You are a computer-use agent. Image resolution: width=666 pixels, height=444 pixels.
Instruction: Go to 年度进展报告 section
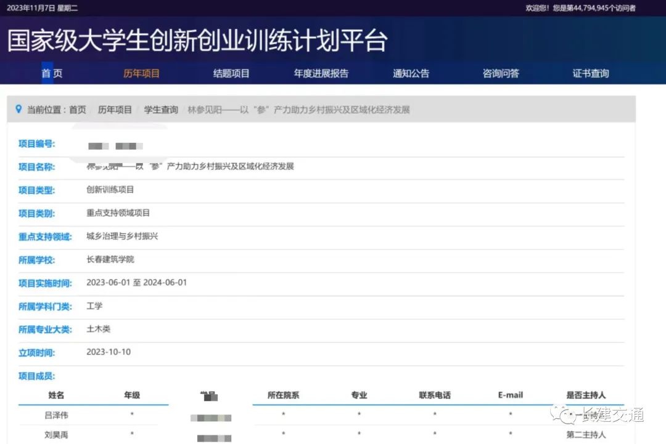[x=321, y=73]
